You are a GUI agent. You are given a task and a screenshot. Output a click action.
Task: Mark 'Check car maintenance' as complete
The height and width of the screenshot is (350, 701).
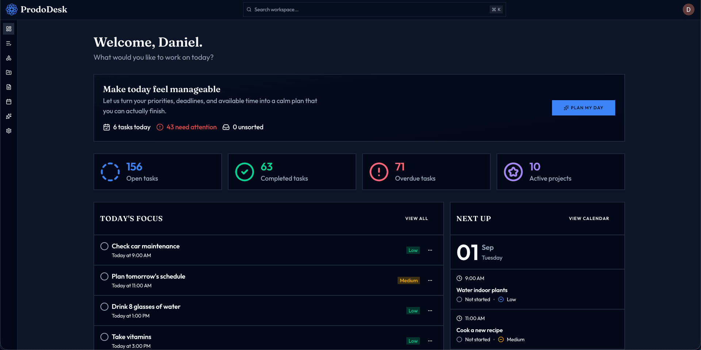tap(104, 246)
